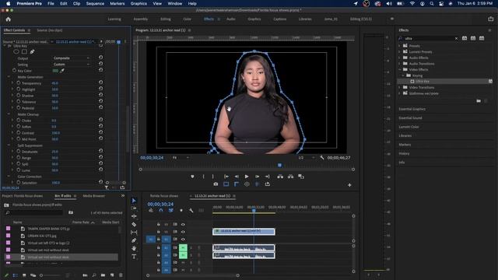
Task: Click the Add Marker button
Action: (x=192, y=177)
